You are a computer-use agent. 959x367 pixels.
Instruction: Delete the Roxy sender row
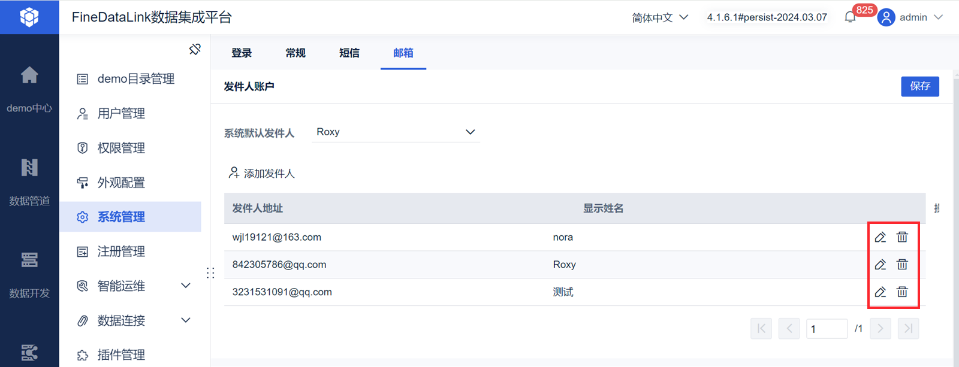902,265
